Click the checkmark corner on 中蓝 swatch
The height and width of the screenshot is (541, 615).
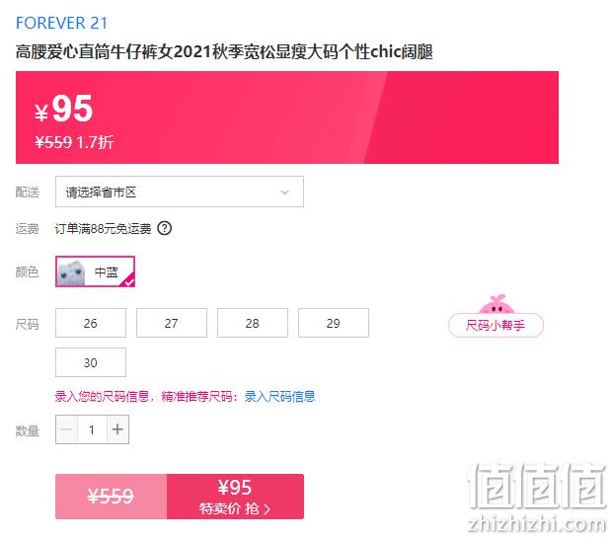pyautogui.click(x=129, y=281)
